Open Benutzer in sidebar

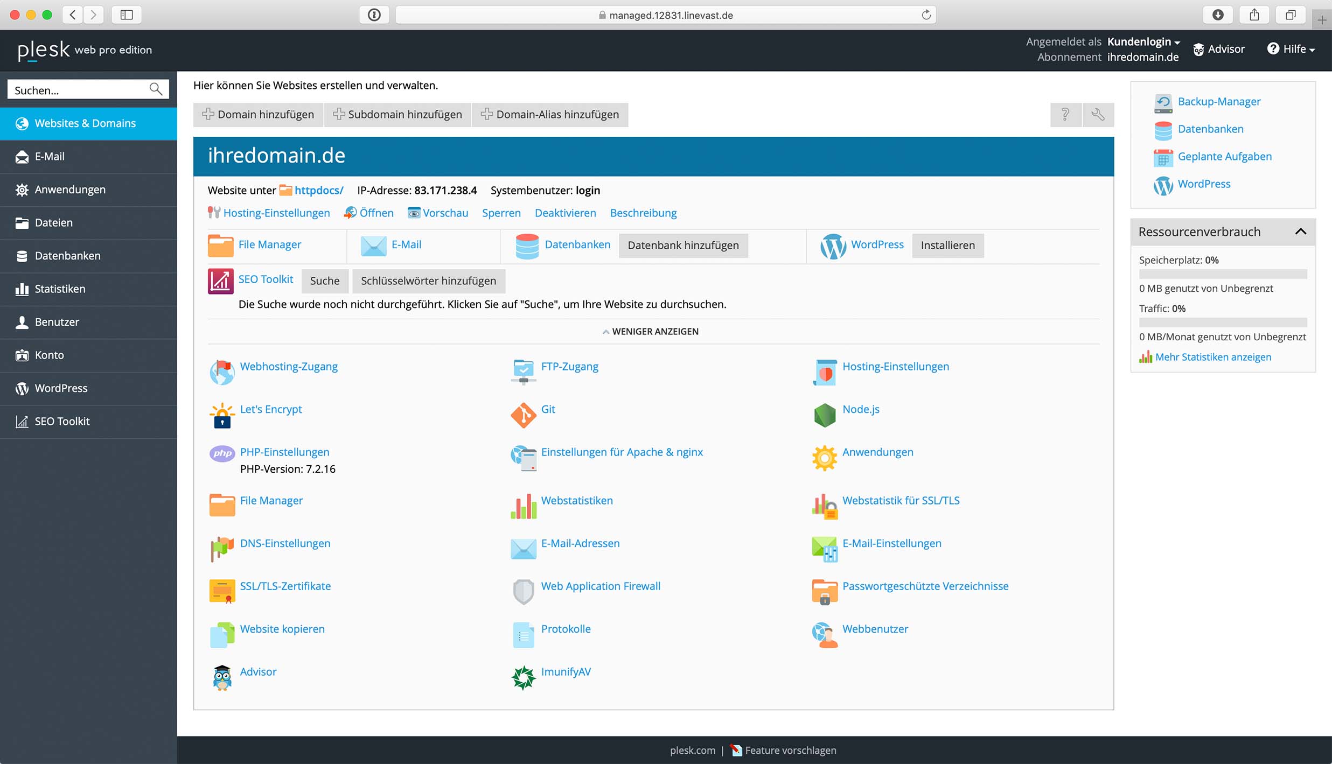(x=88, y=322)
